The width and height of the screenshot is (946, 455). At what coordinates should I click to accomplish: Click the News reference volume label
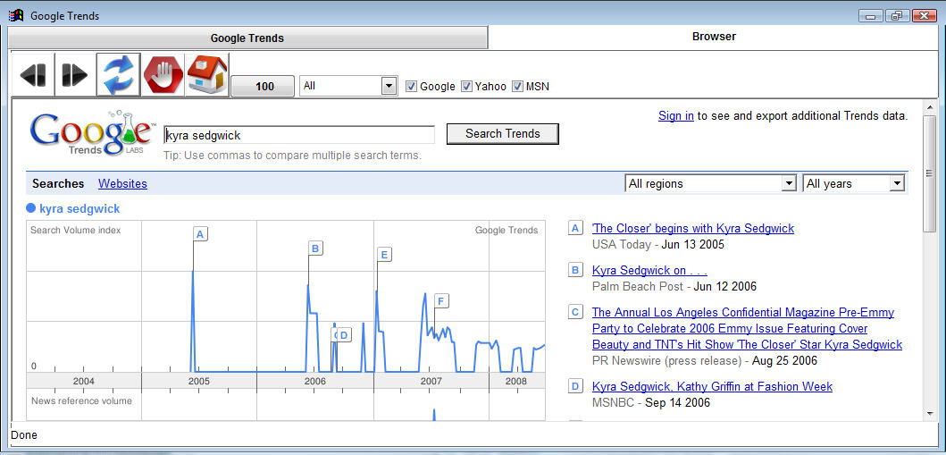point(81,400)
